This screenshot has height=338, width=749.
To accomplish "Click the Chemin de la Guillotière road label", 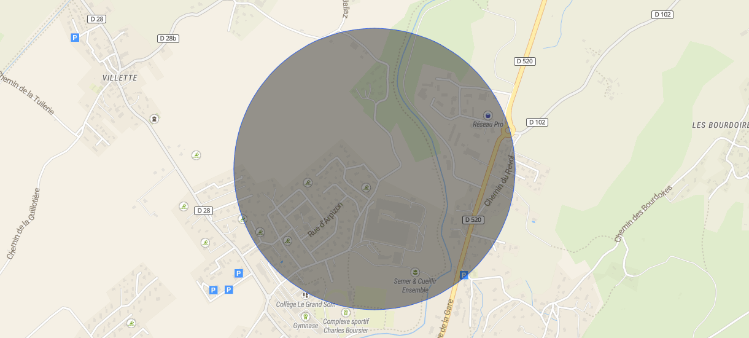I will click(x=23, y=223).
